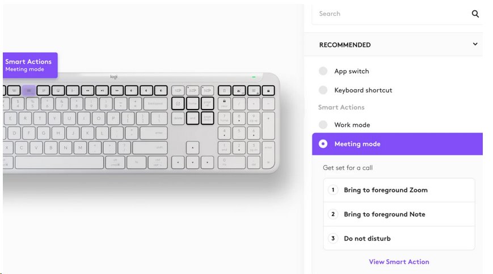Choose the Keyboard shortcut radio option

pos(323,90)
